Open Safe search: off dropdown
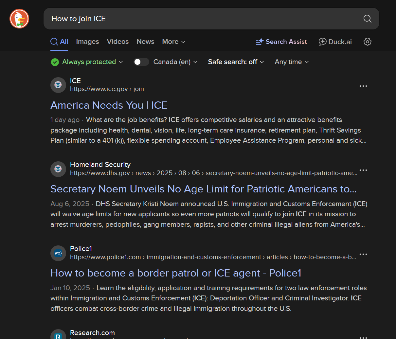This screenshot has height=339, width=396. click(236, 62)
